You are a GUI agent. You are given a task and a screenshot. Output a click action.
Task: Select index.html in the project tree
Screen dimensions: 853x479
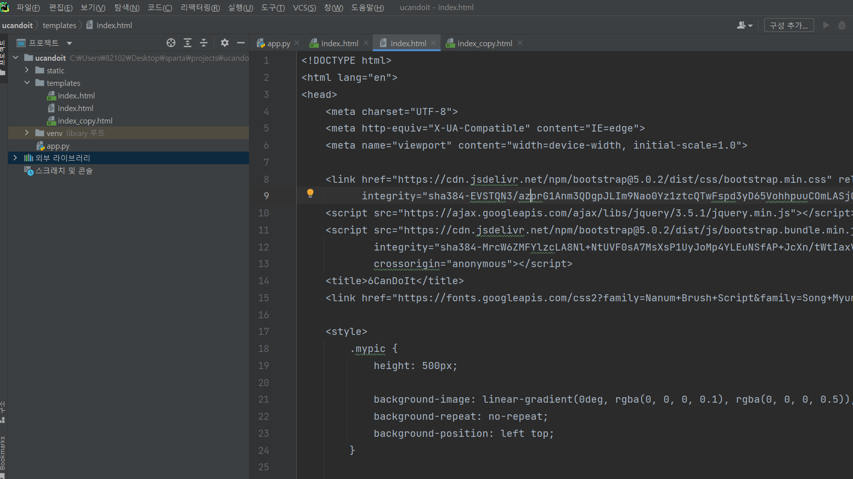(x=75, y=108)
